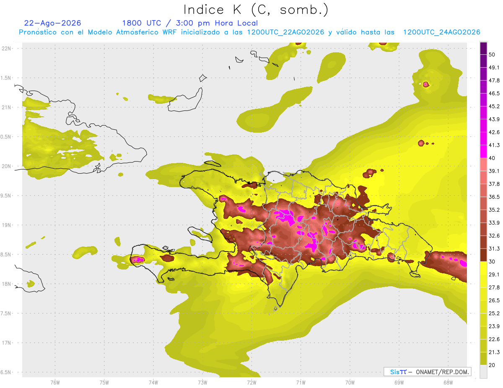The image size is (503, 388).
Task: Click the color bar value "29.1"
Action: 494,274
